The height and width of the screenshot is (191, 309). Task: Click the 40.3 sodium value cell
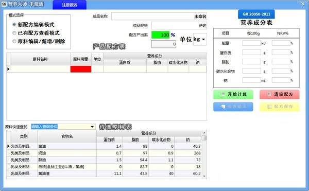point(188,146)
